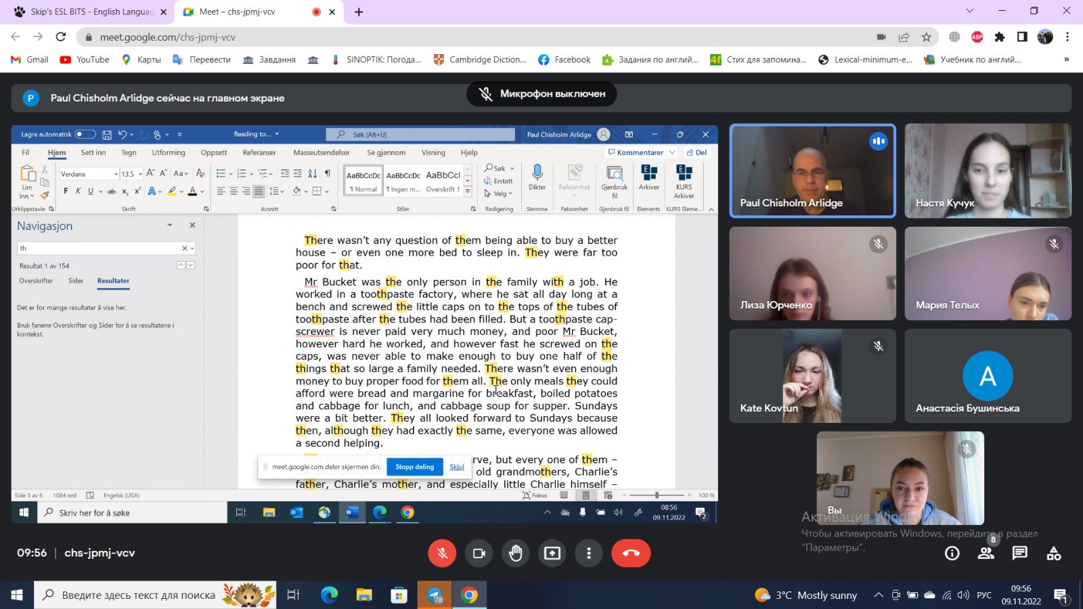Switch to Overskrifter navigation tab
This screenshot has height=609, width=1083.
tap(36, 281)
